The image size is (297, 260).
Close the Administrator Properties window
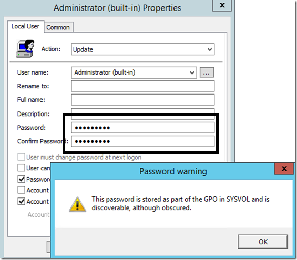pyautogui.click(x=222, y=5)
